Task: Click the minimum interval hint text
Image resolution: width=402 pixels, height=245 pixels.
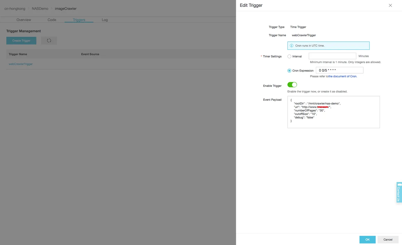Action: click(345, 62)
